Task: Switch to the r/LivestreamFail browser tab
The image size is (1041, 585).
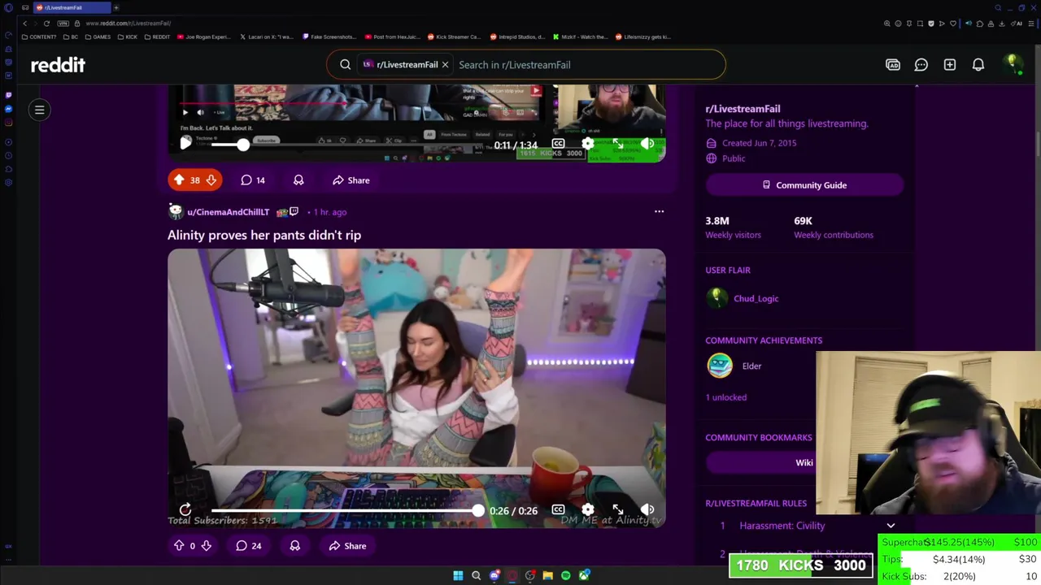Action: coord(73,7)
